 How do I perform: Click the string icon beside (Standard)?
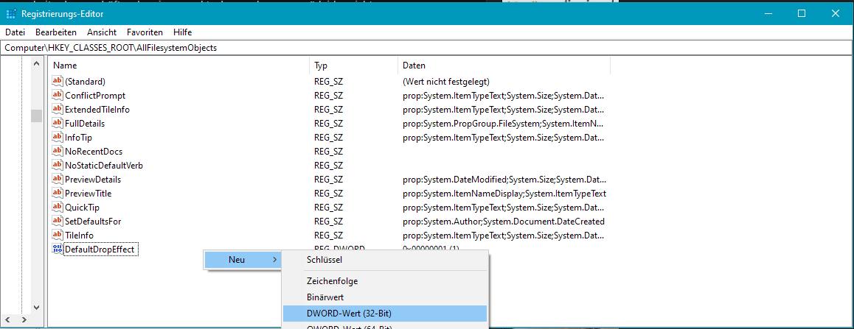click(x=58, y=82)
